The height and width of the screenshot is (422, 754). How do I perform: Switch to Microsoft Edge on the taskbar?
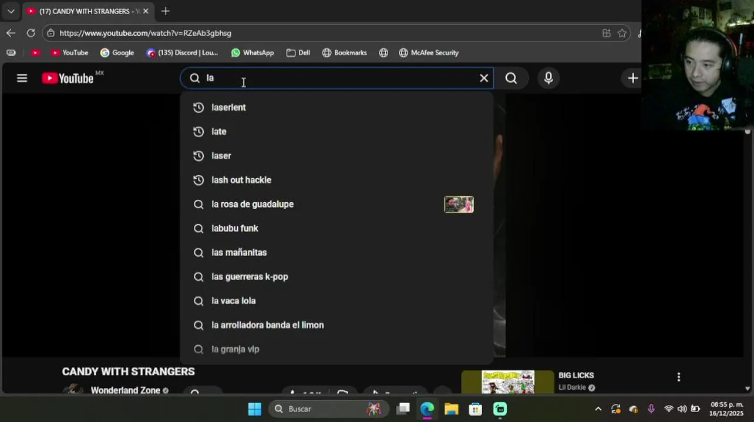tap(427, 409)
